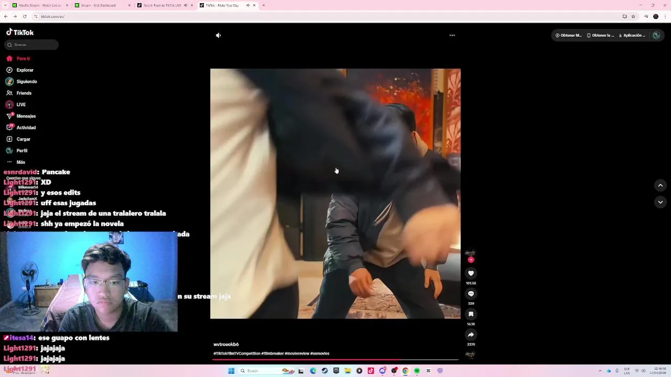Click the Buscar search field in TikTok
The height and width of the screenshot is (377, 671).
31,45
